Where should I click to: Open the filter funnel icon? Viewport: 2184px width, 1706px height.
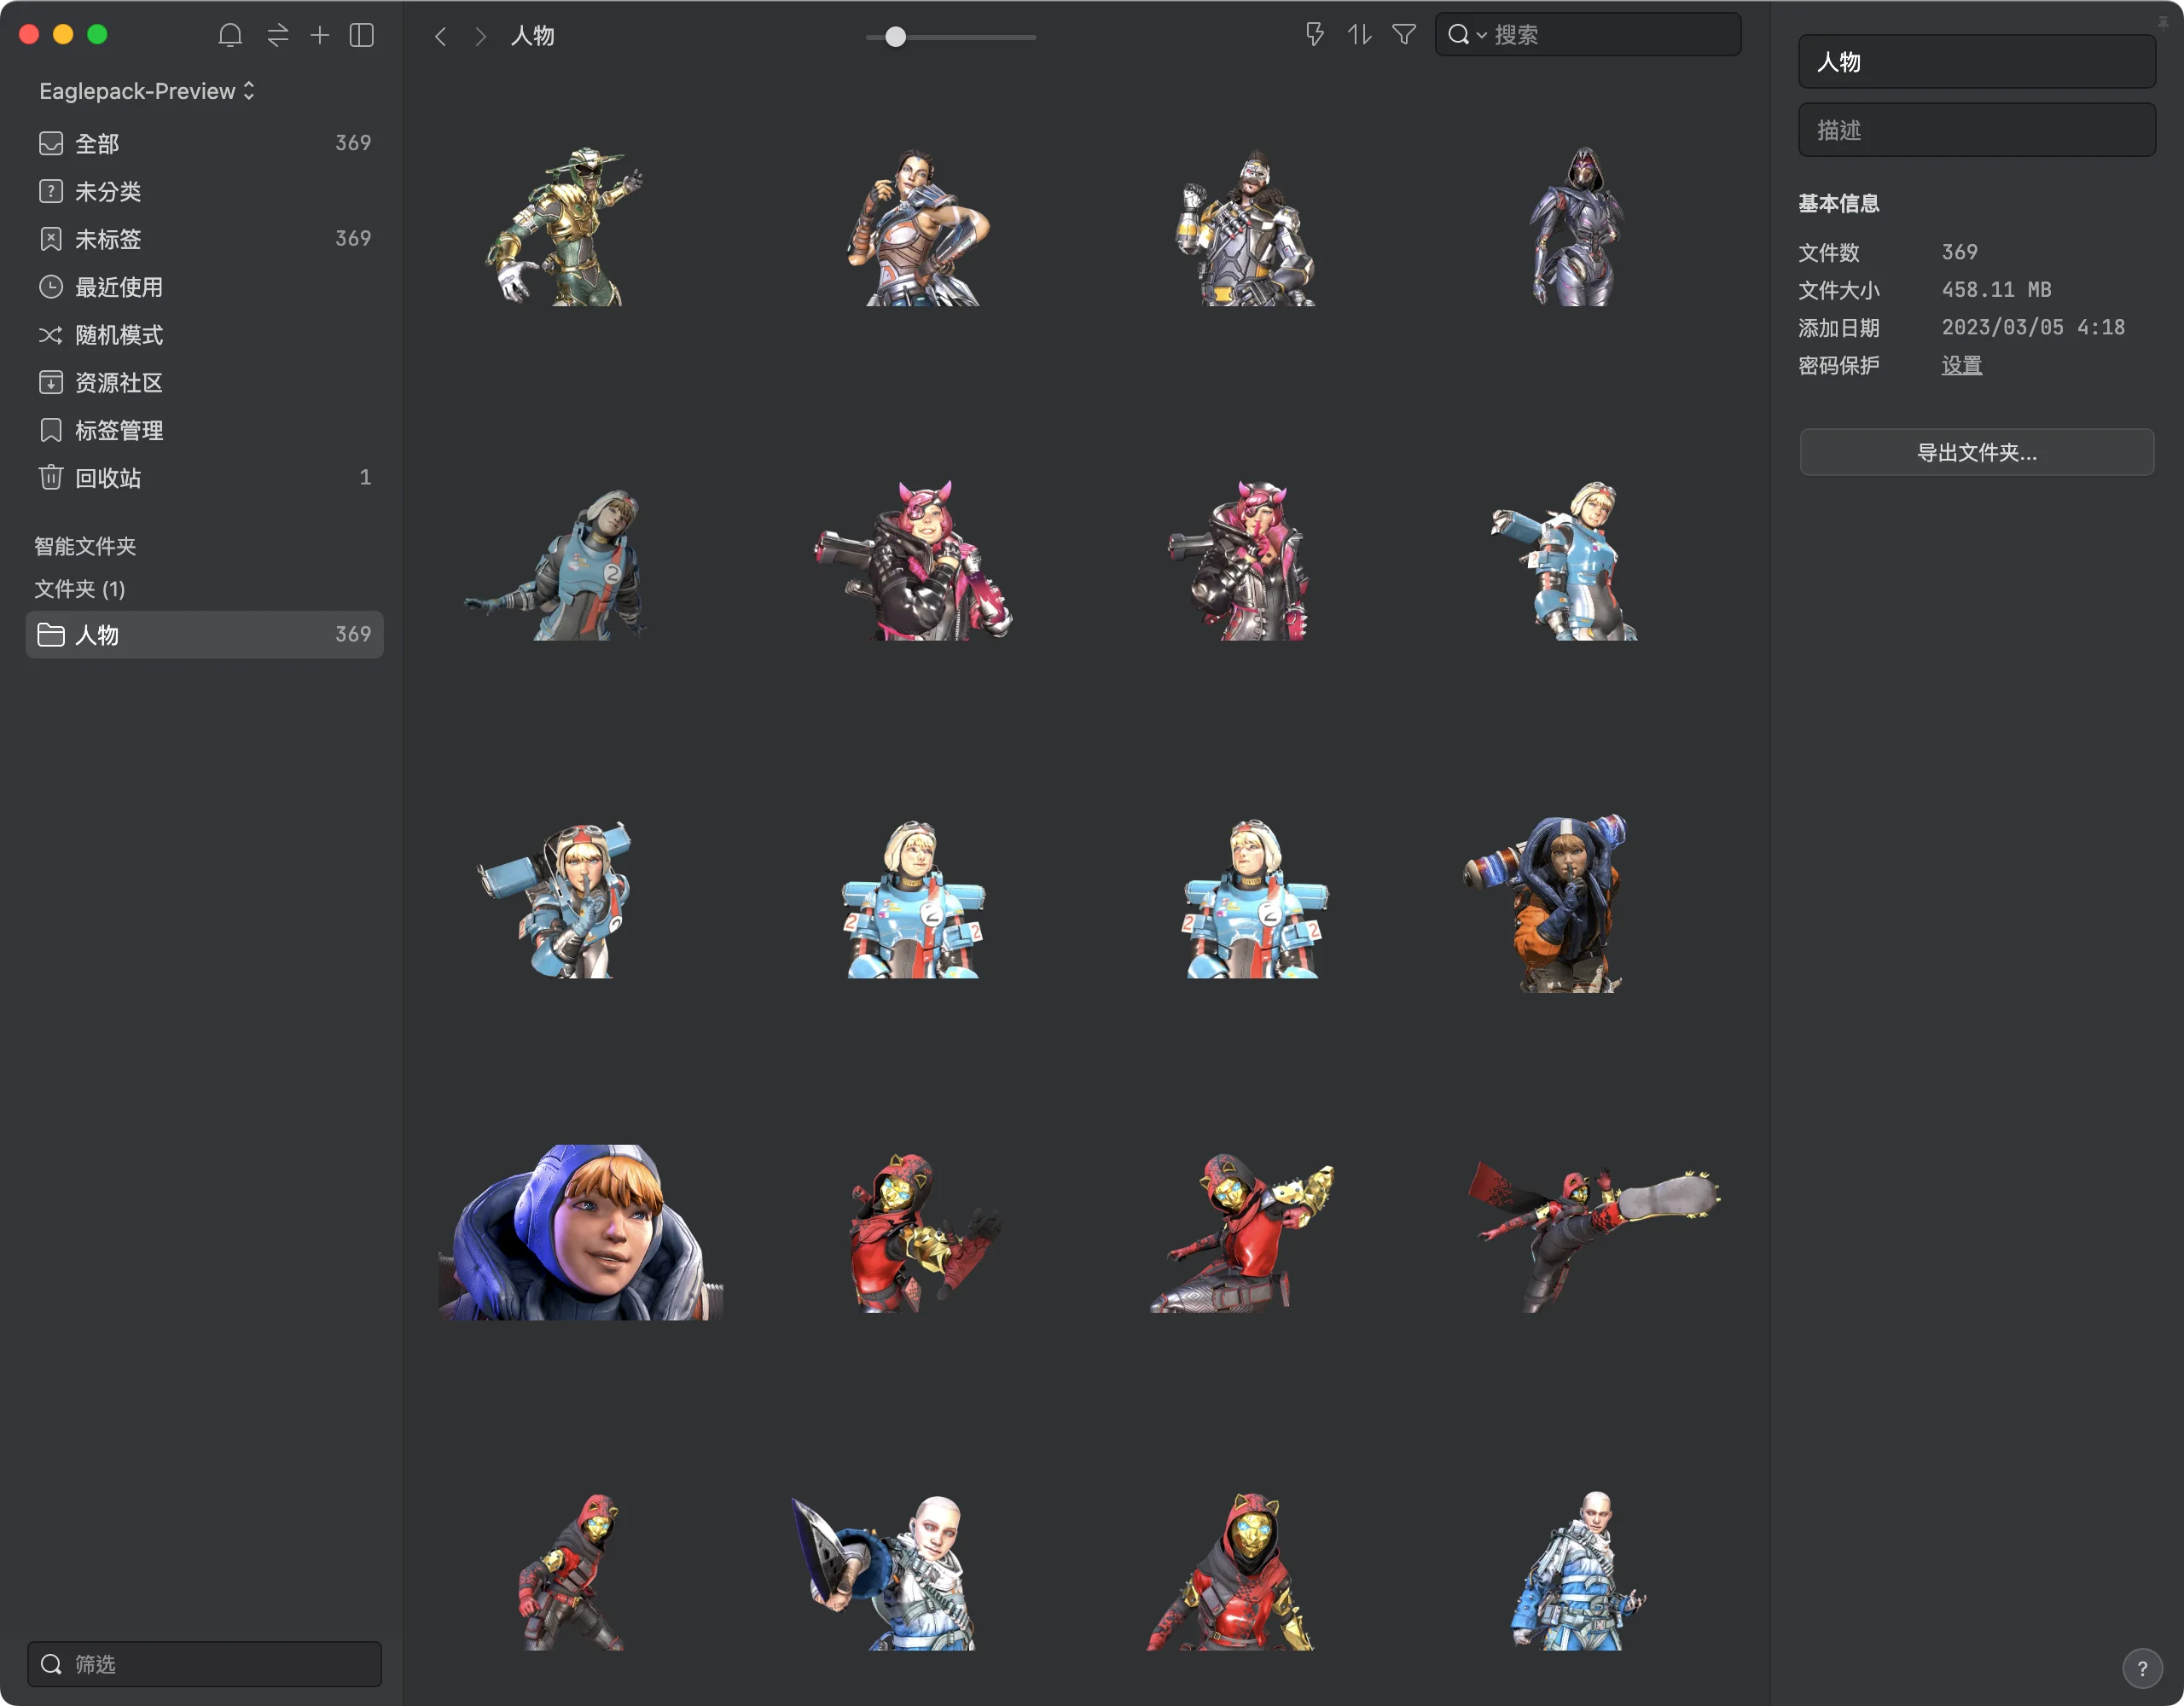(1404, 35)
